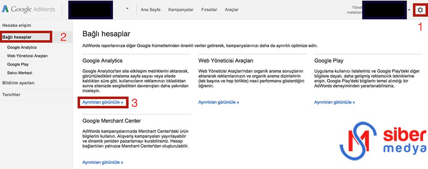Open Google Play sidebar item
Viewport: 428px width, 169px height.
[18, 64]
